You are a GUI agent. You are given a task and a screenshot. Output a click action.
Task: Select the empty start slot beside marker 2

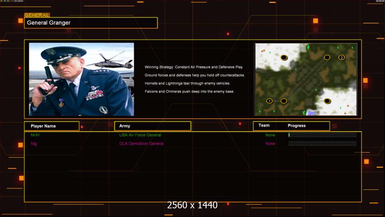pos(327,58)
